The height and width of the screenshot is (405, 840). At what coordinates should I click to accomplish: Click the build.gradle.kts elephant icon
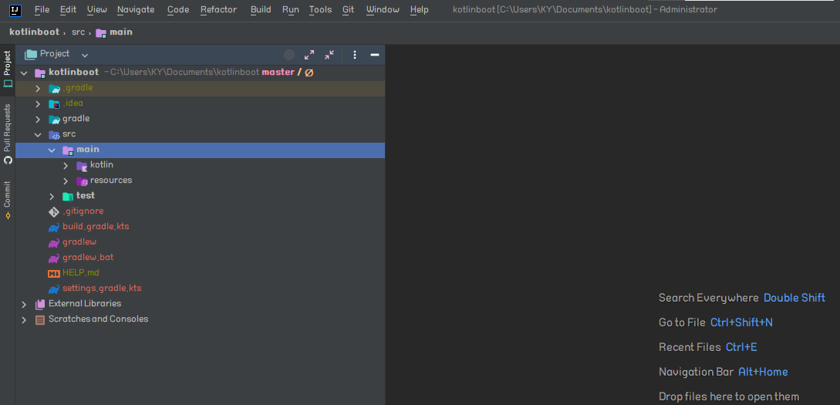click(x=53, y=227)
